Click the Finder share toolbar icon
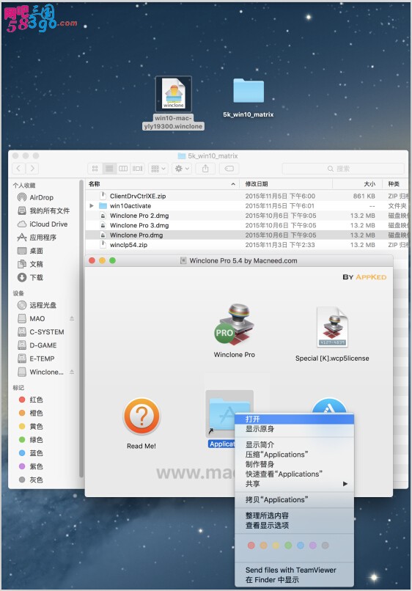The width and height of the screenshot is (412, 591). click(x=205, y=169)
